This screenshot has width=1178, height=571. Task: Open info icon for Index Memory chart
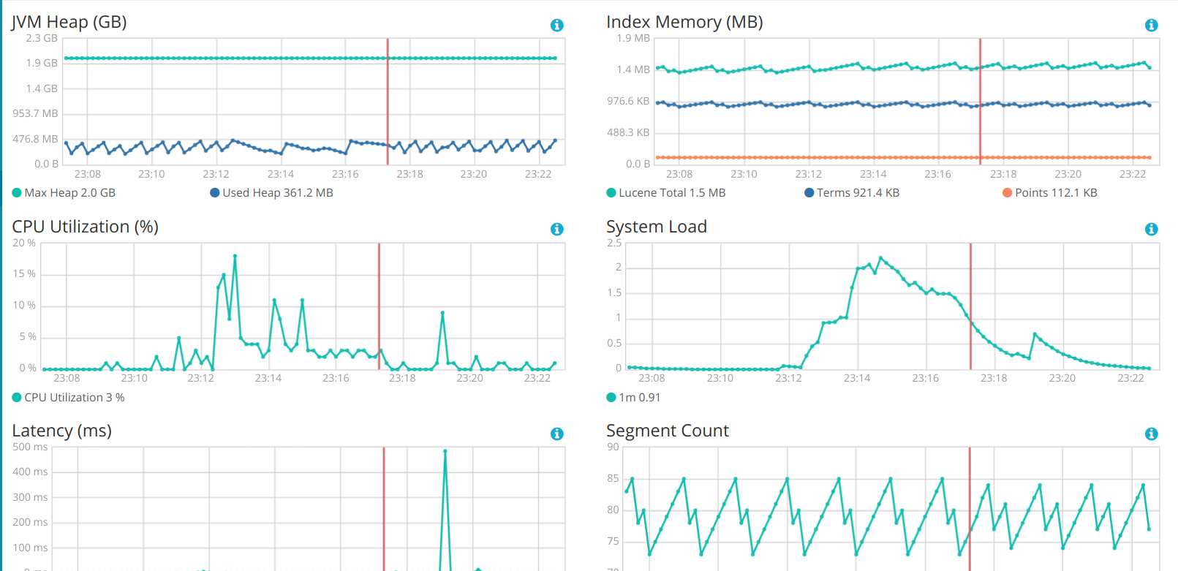(x=1151, y=25)
